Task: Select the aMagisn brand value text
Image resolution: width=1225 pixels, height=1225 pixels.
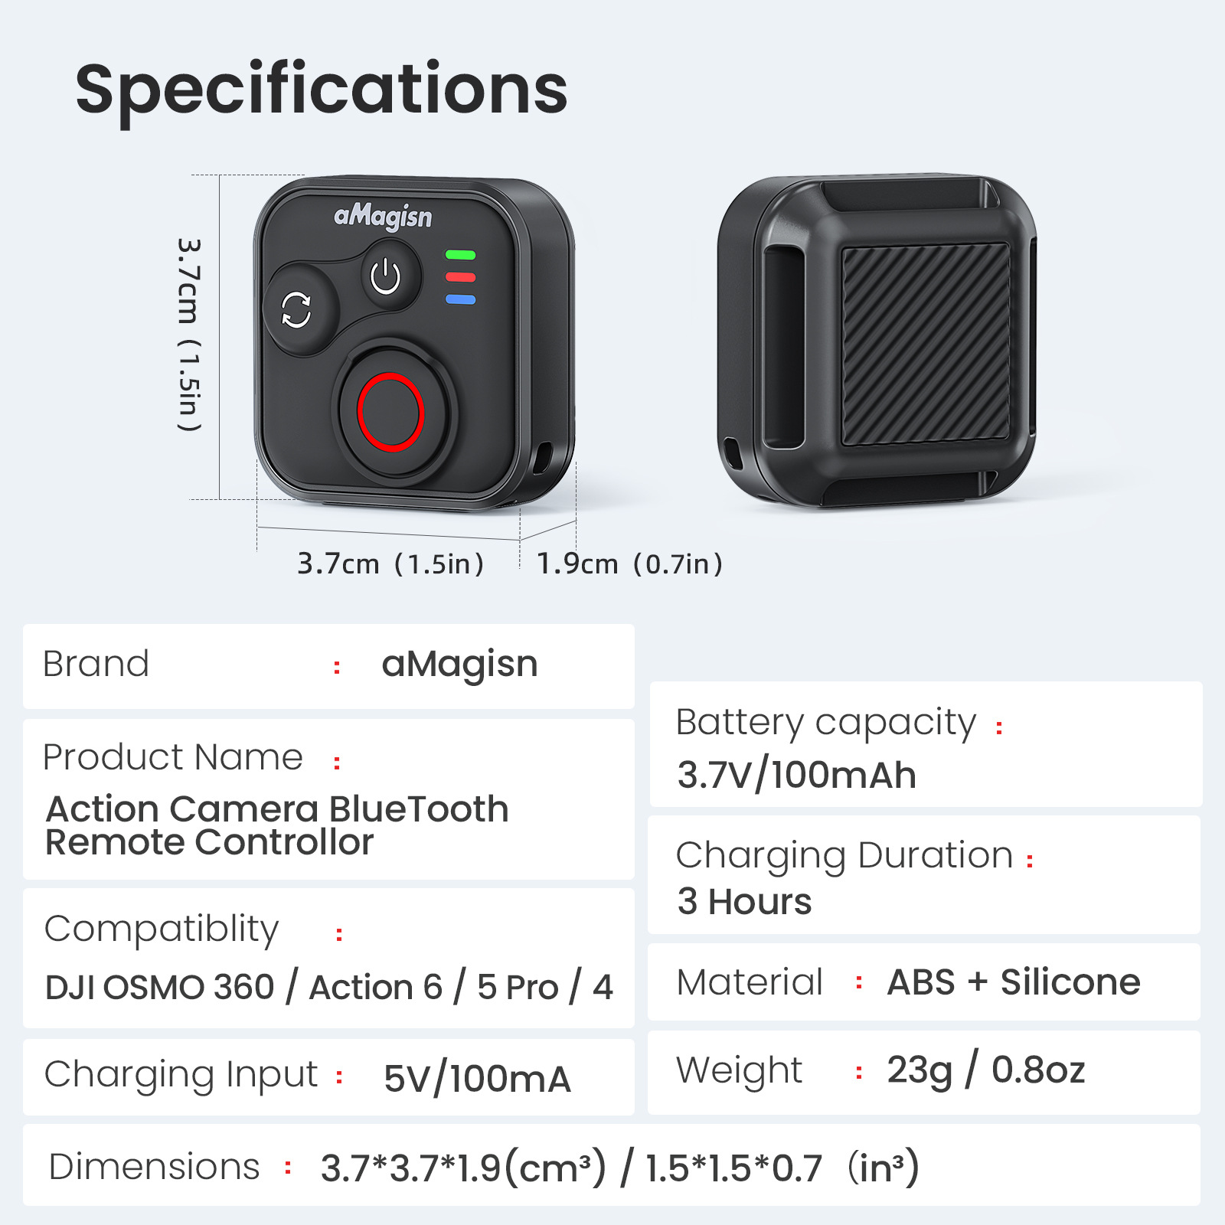Action: point(459,664)
